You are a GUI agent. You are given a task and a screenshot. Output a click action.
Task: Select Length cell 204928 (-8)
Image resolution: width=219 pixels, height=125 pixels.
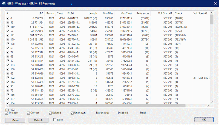tap(91, 18)
